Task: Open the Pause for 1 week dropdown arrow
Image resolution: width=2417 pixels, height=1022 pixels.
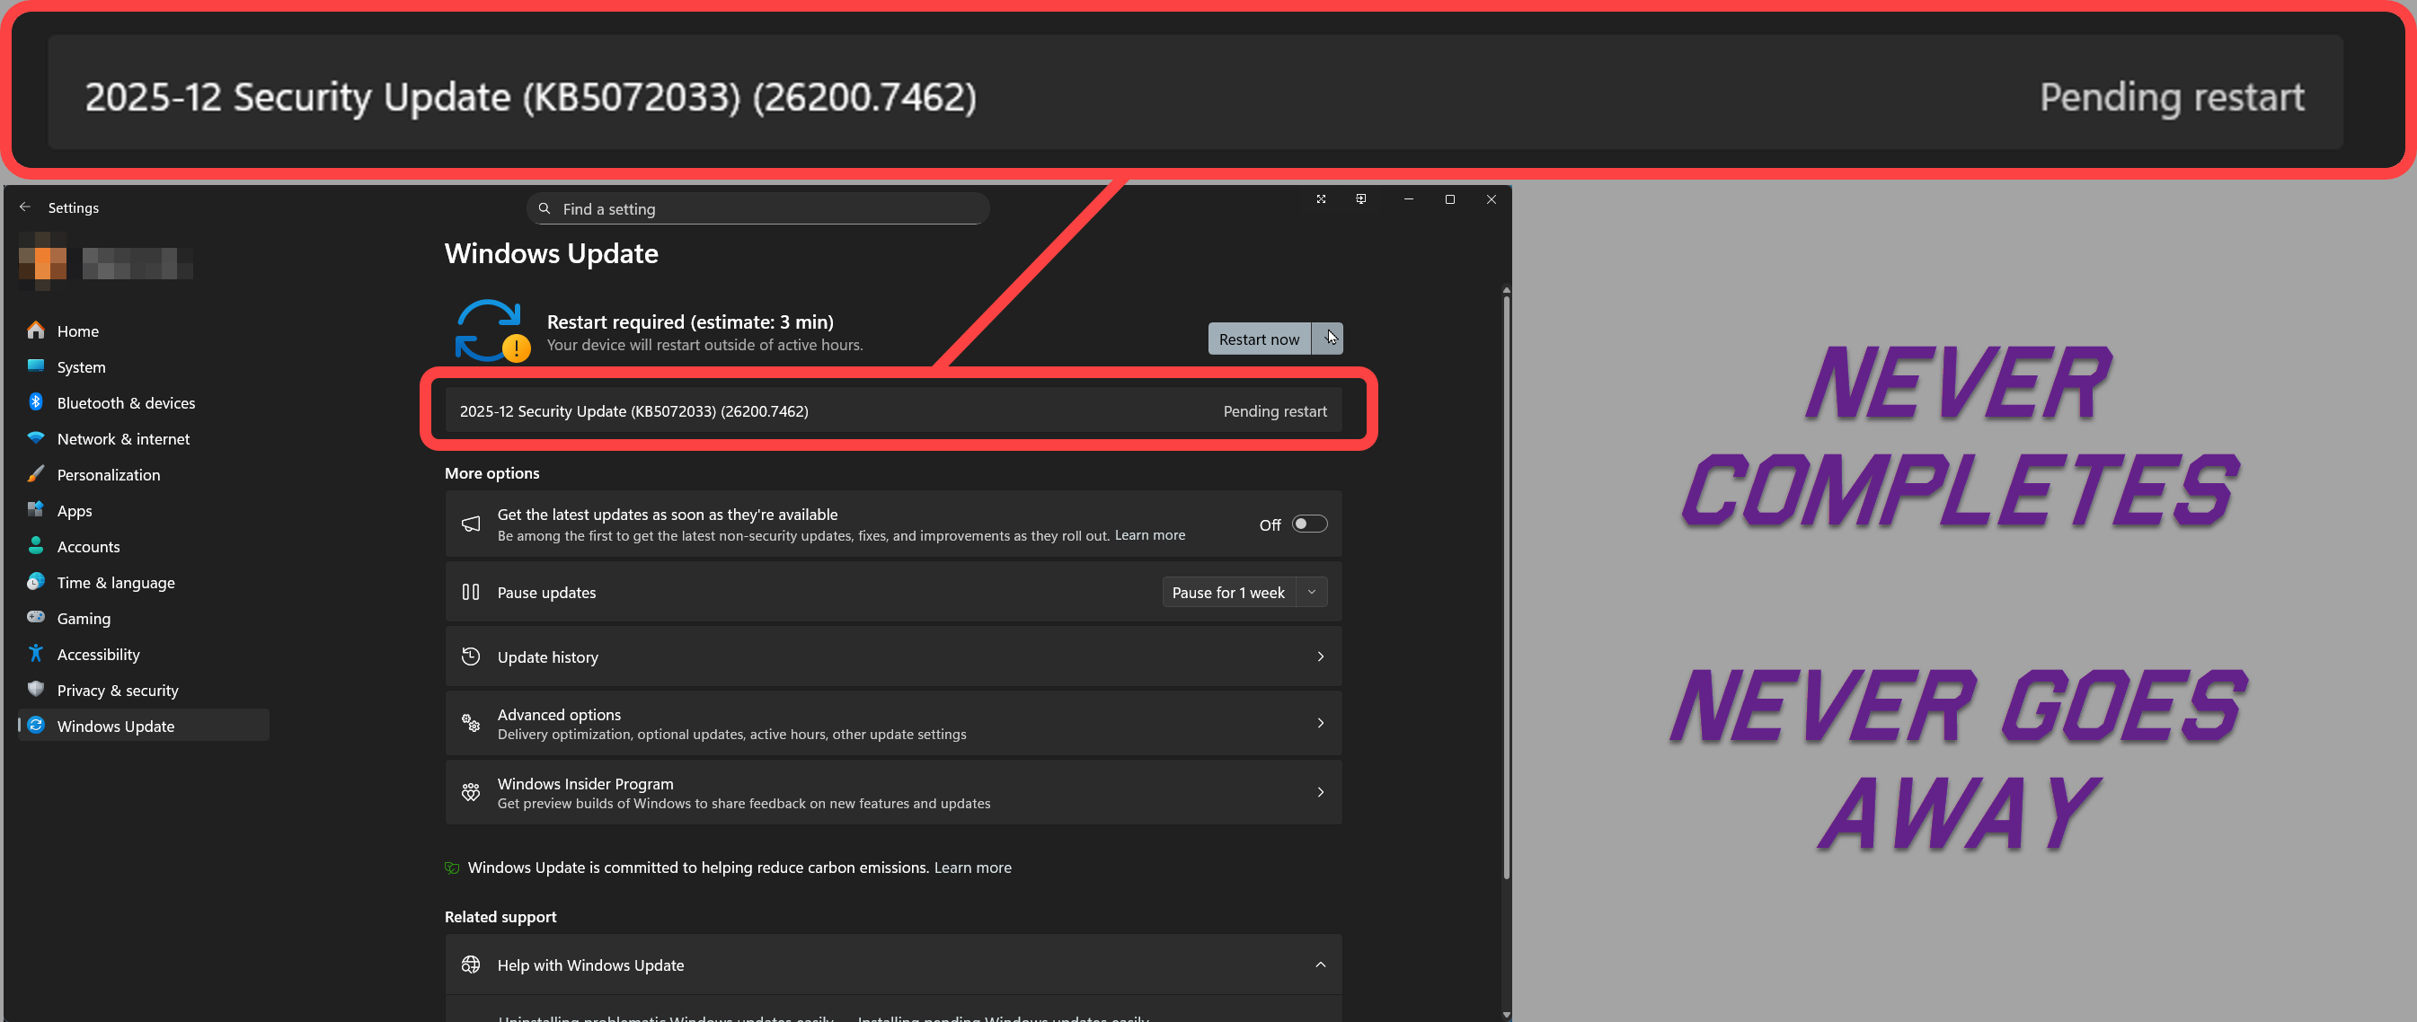Action: click(x=1312, y=592)
